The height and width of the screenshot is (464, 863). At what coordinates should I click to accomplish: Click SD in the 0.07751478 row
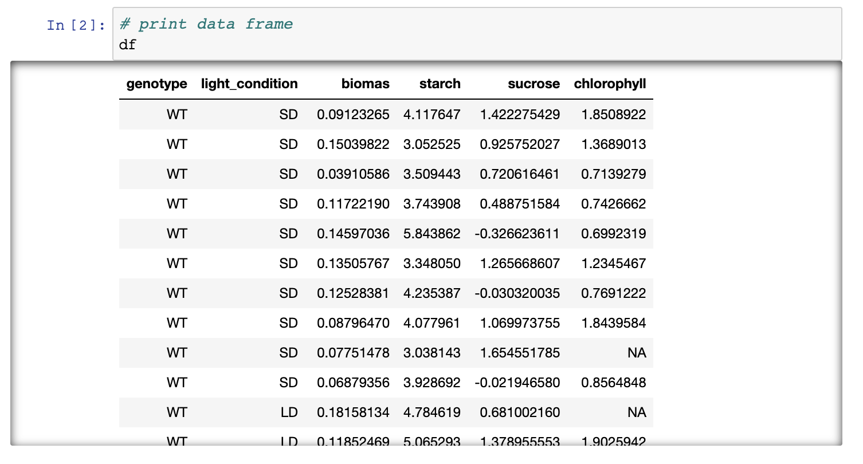pyautogui.click(x=289, y=353)
